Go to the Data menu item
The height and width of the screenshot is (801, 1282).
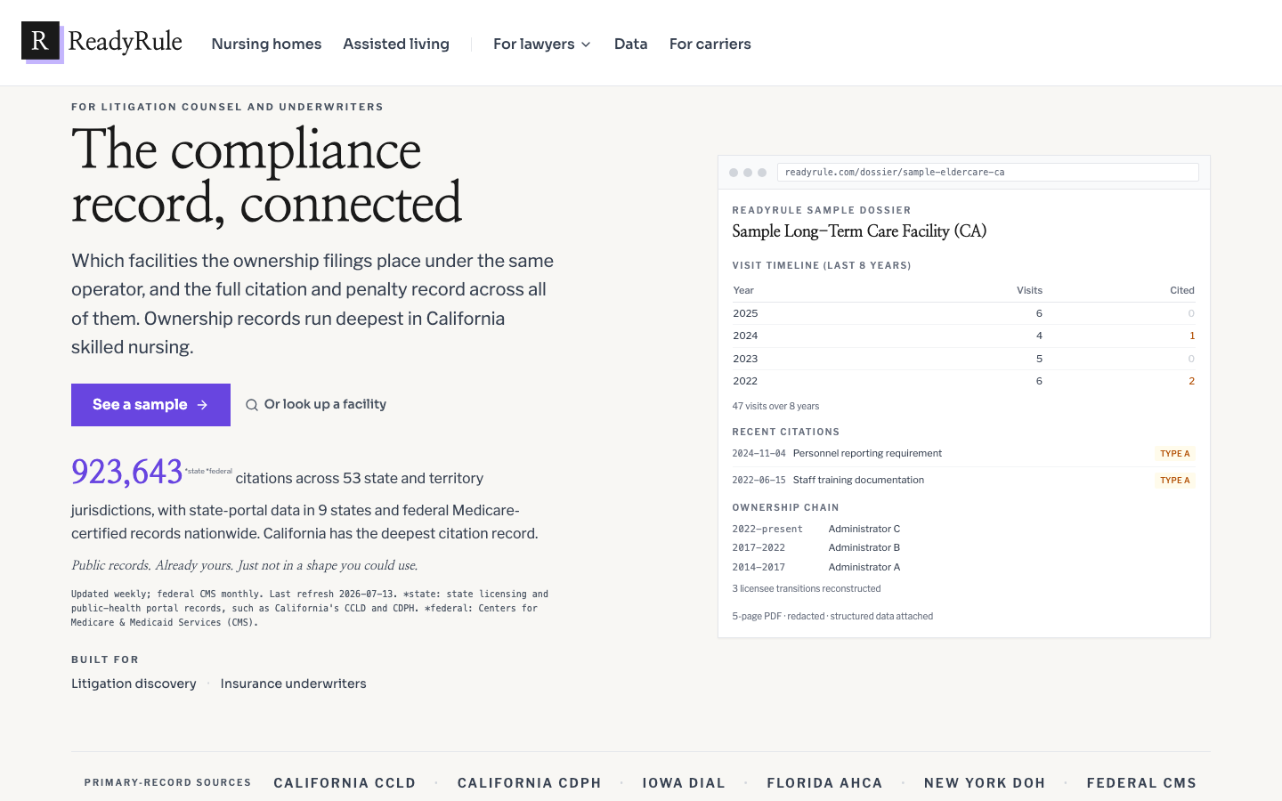click(630, 44)
